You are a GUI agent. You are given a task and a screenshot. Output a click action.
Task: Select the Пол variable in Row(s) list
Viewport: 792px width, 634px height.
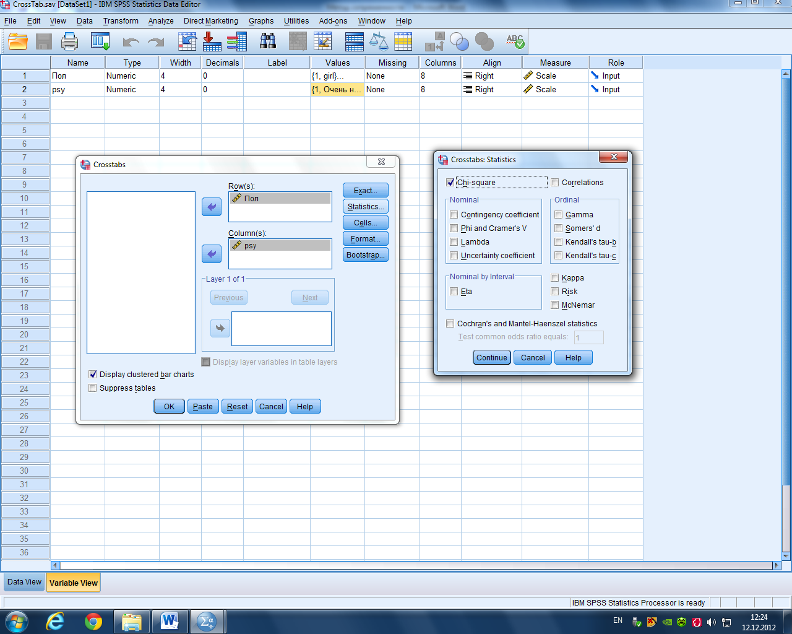[280, 198]
